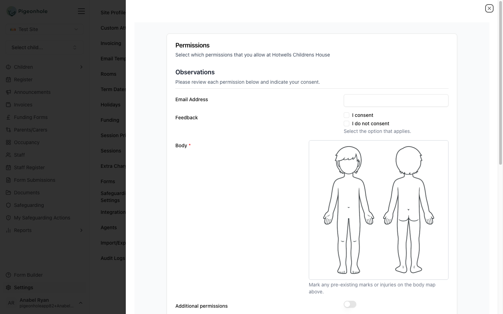
Task: Click the Feedback field label
Action: click(187, 118)
